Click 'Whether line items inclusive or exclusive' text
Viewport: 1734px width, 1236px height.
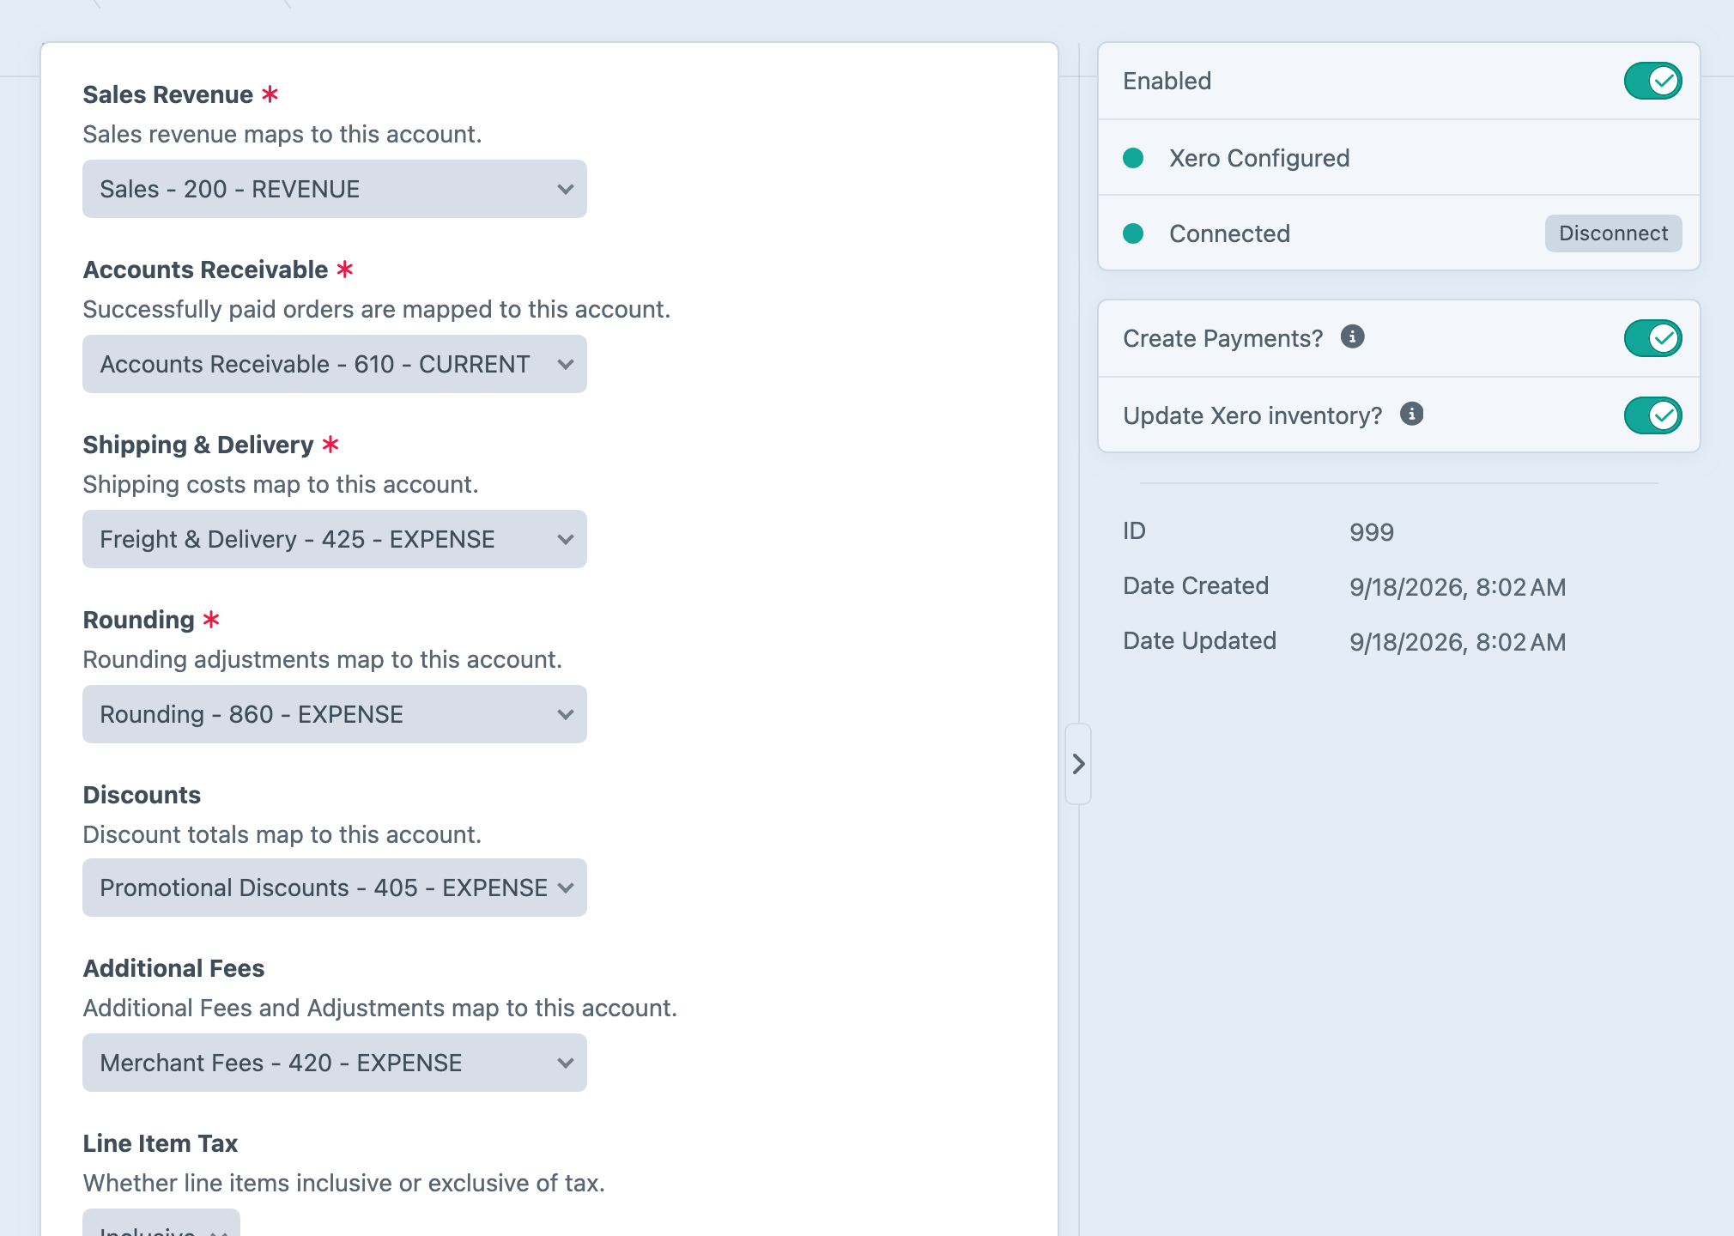pyautogui.click(x=344, y=1183)
